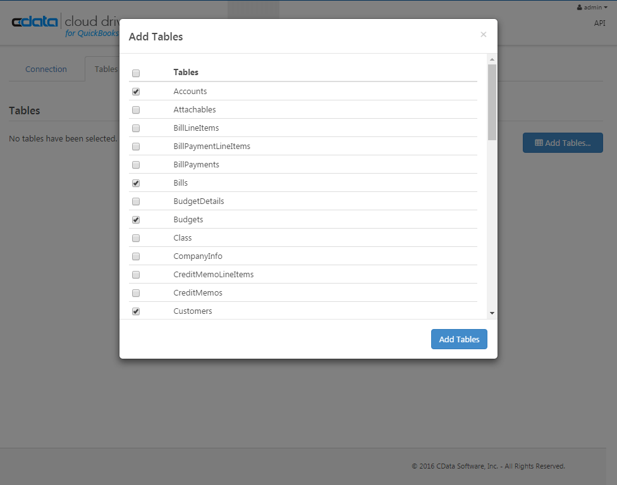Check the BillPayments table checkbox
617x485 pixels.
tap(136, 165)
